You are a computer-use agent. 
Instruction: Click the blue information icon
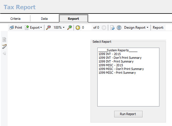click(119, 28)
